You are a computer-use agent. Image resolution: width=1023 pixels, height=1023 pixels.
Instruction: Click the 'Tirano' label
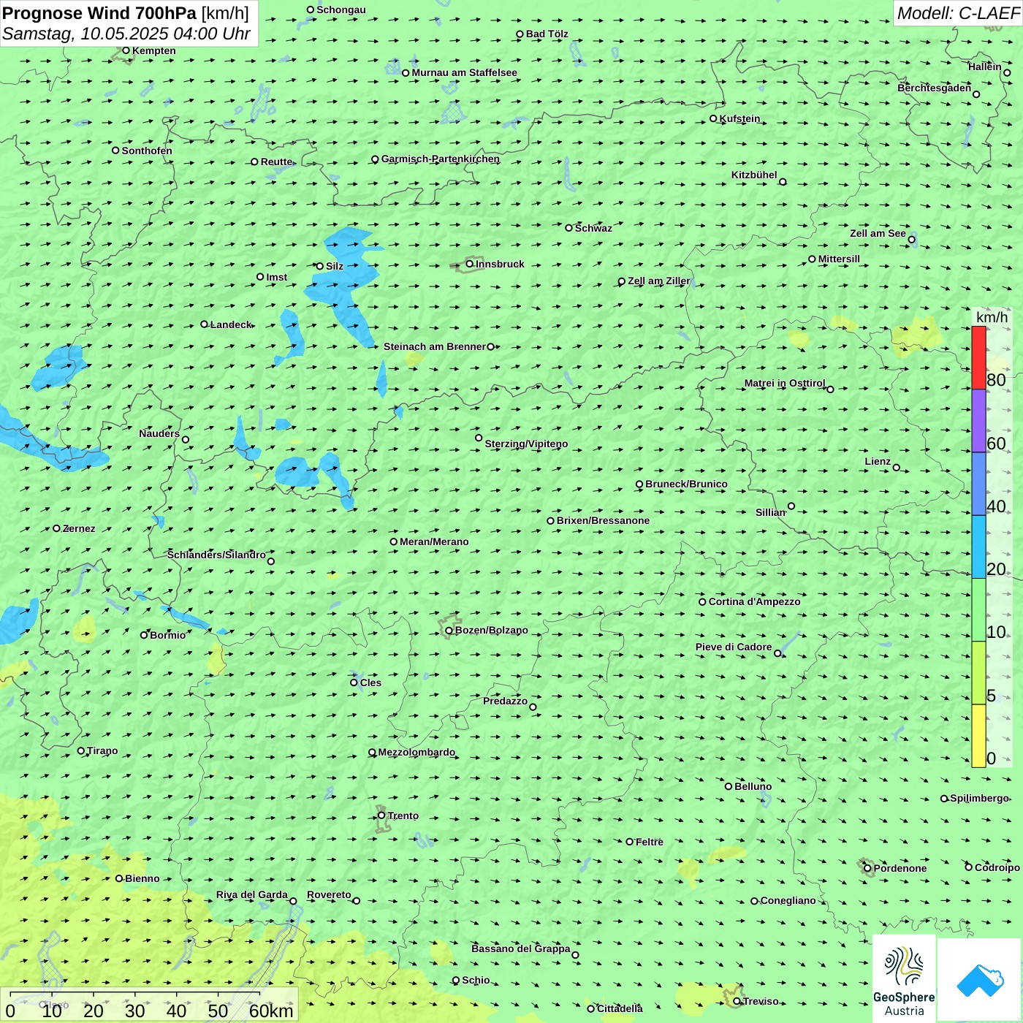102,750
